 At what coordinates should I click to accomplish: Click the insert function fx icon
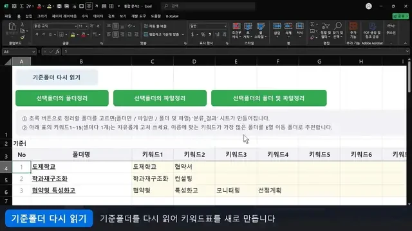click(x=57, y=51)
